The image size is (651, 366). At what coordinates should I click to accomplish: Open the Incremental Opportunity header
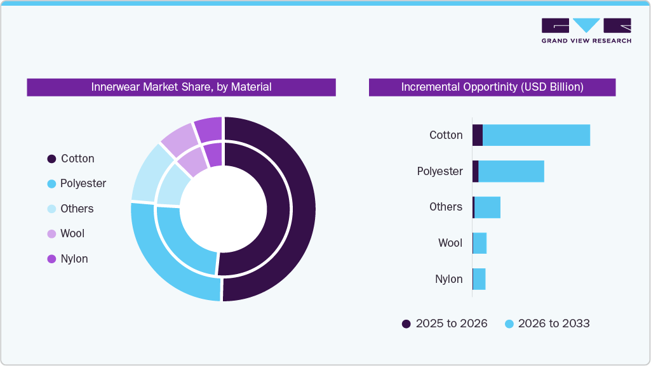point(492,86)
